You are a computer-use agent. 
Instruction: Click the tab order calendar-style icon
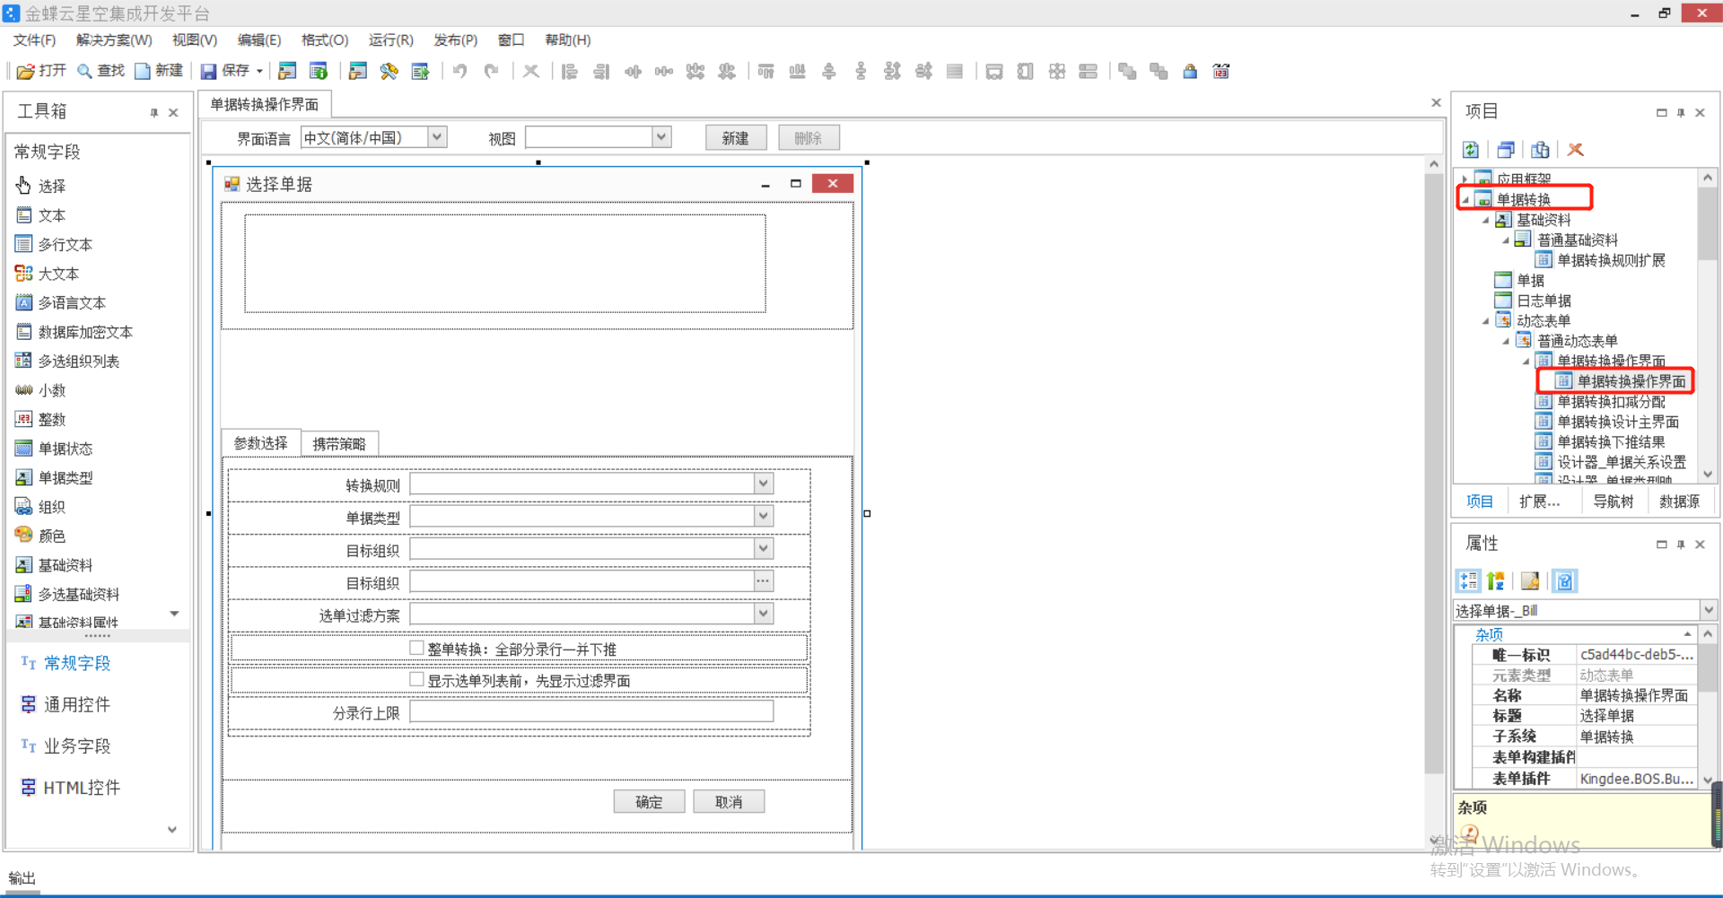[1221, 71]
